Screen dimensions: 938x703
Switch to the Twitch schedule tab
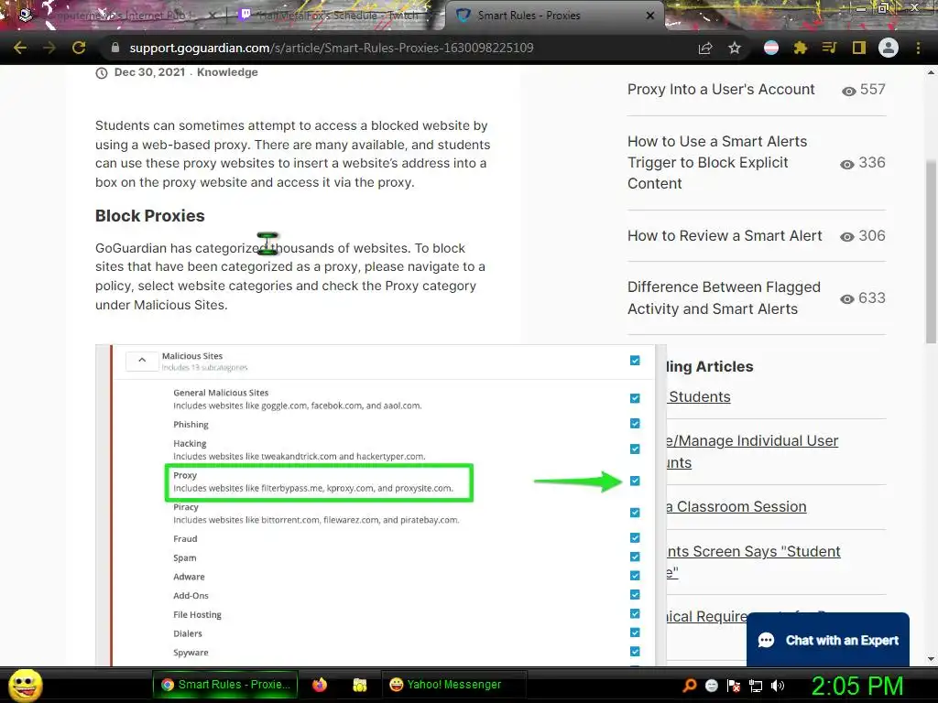point(335,16)
